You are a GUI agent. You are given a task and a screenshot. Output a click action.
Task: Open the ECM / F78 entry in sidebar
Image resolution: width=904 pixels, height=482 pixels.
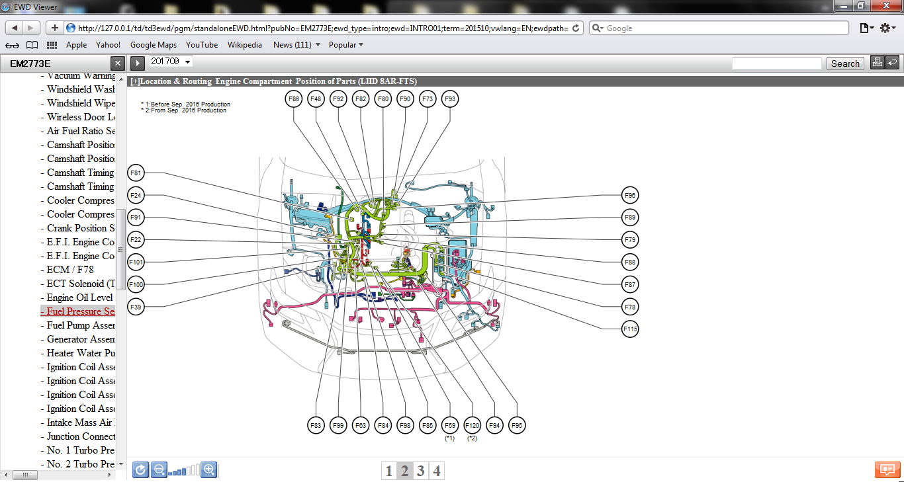tap(70, 270)
